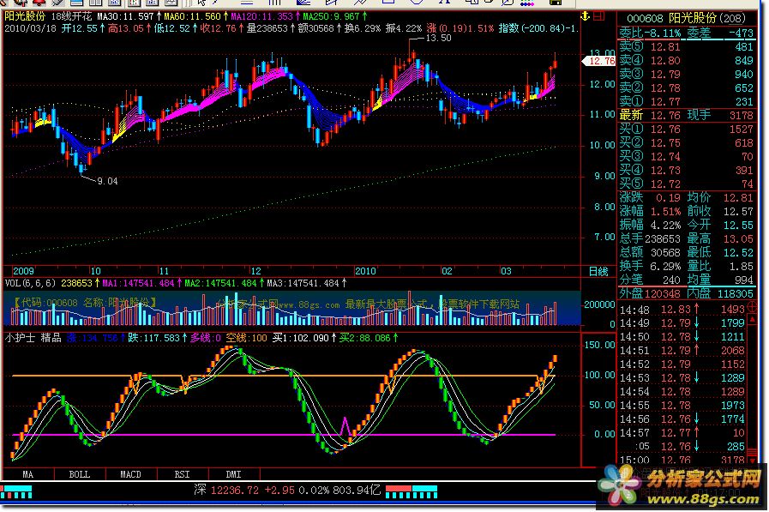Image resolution: width=769 pixels, height=512 pixels.
Task: Click the 9.04 low price marker
Action: tap(107, 181)
